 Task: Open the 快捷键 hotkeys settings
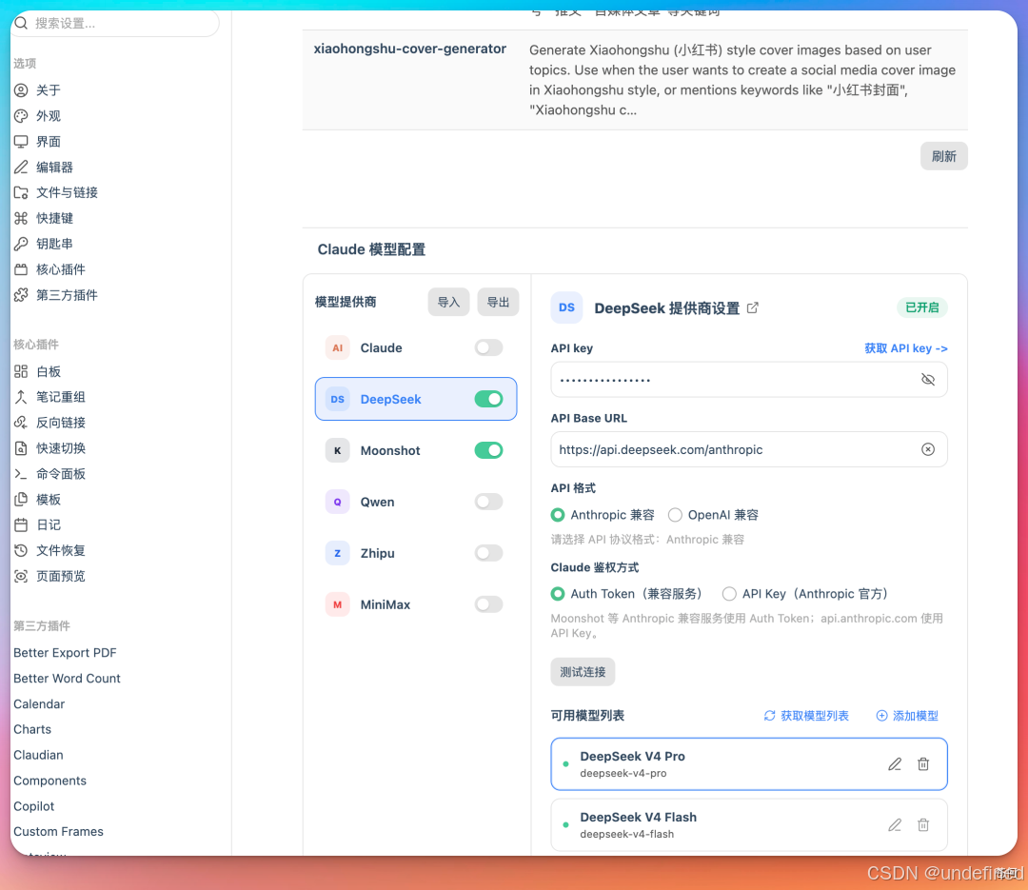point(53,218)
